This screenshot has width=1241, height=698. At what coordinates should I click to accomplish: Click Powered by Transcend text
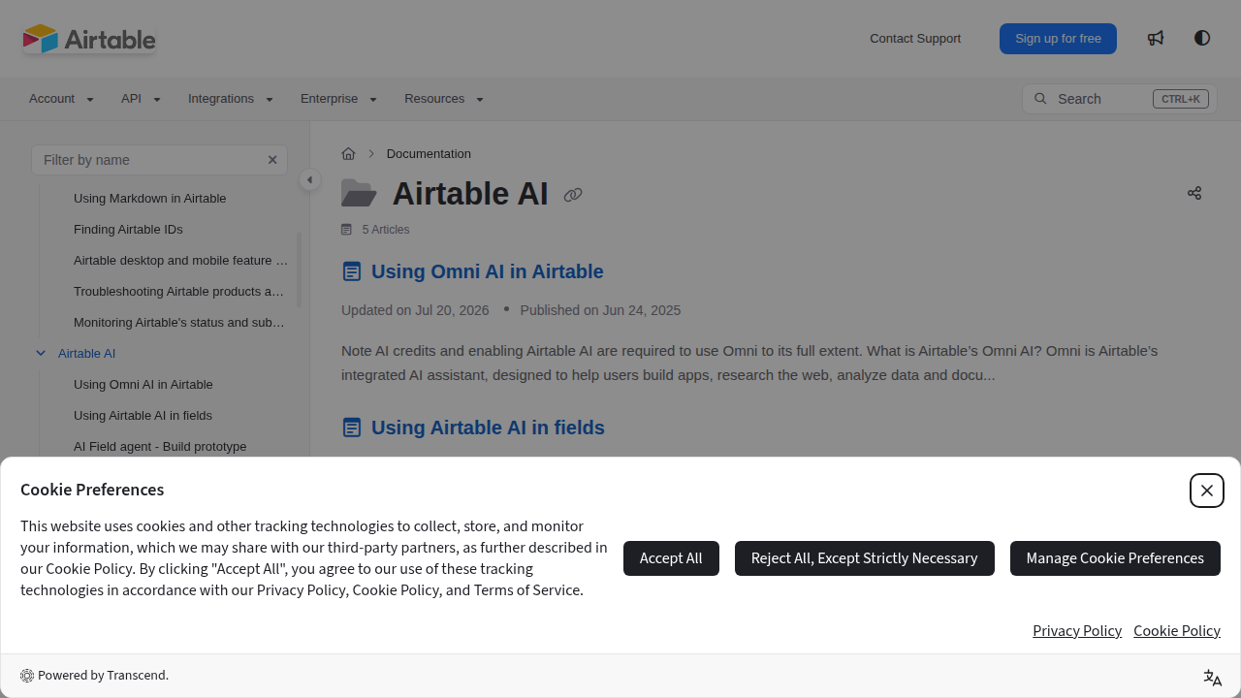pos(103,676)
